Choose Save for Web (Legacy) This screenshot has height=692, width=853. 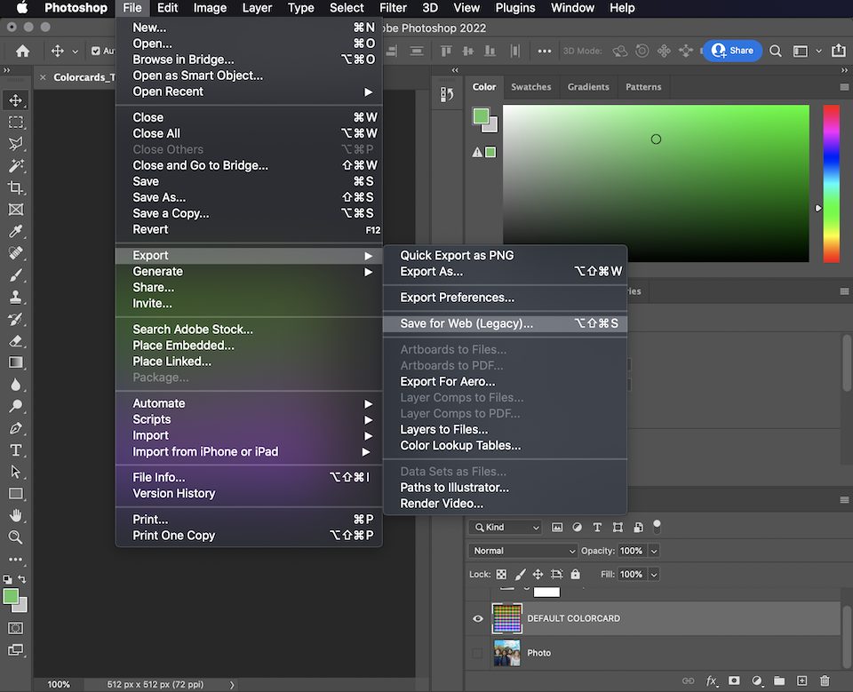pyautogui.click(x=506, y=323)
